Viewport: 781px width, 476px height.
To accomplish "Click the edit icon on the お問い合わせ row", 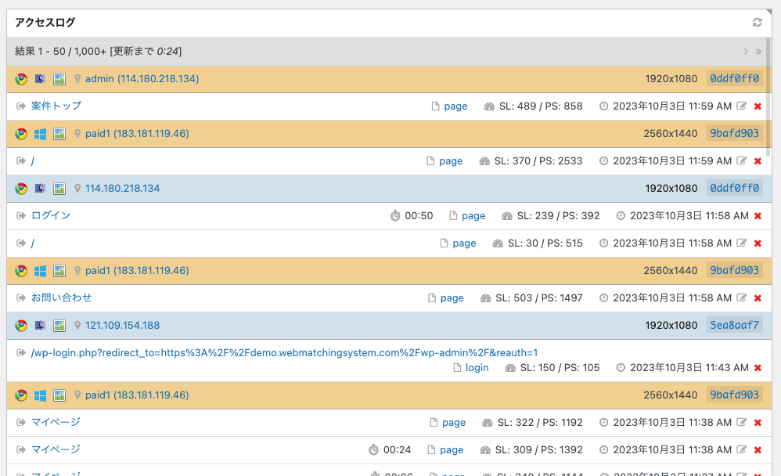I will coord(742,298).
